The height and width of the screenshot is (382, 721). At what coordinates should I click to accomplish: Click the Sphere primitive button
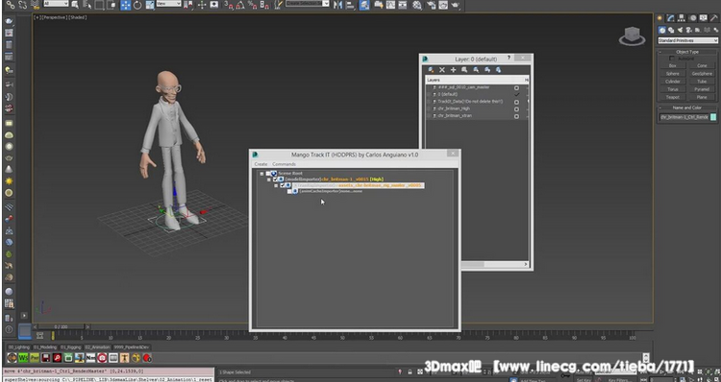[x=672, y=74]
